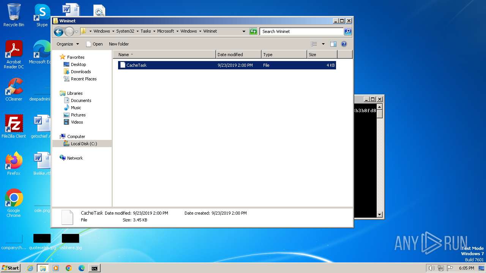Viewport: 486px width, 273px height.
Task: Expand the arrow after System32 breadcrumb
Action: (137, 31)
